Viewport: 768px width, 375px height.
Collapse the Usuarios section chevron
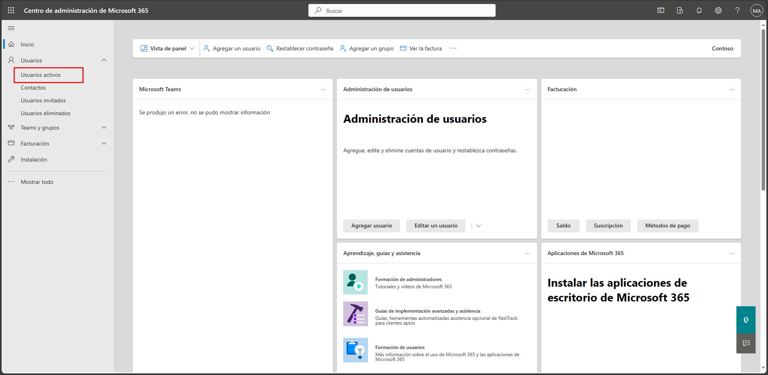pos(104,60)
